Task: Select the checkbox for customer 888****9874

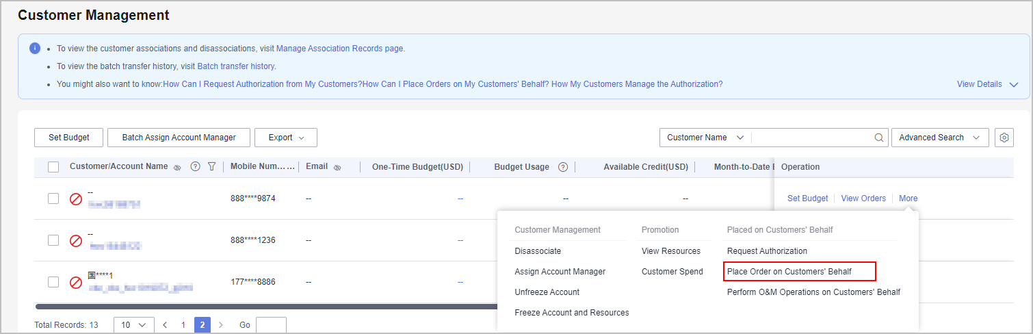Action: 53,198
